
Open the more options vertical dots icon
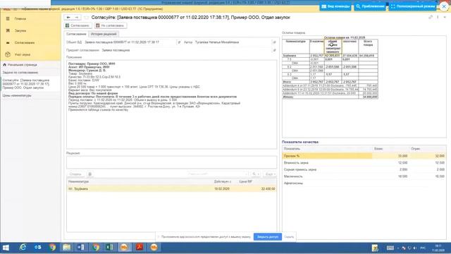pos(438,17)
